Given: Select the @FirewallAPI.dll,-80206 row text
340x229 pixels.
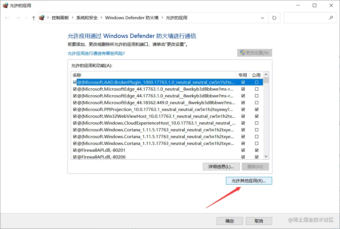Looking at the screenshot, I should click(101, 157).
